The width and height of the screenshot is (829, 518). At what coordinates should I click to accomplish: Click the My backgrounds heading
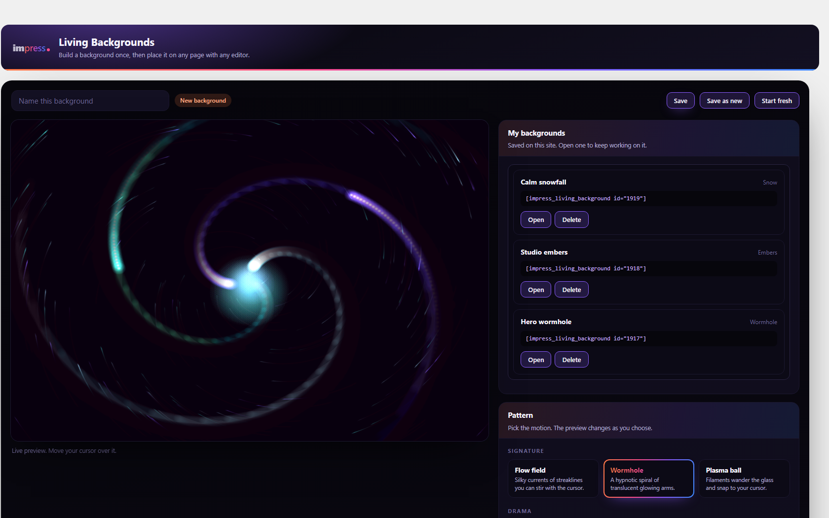point(536,133)
